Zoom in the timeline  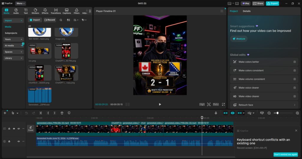click(x=297, y=113)
